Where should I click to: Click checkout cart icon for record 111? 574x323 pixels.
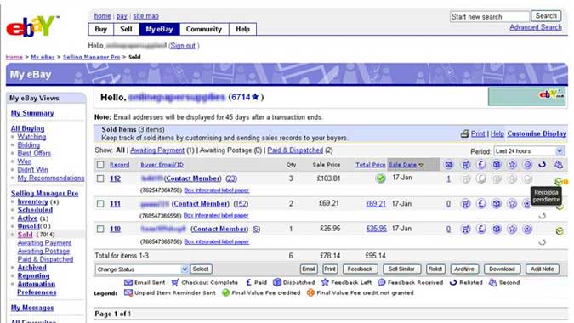click(x=466, y=204)
